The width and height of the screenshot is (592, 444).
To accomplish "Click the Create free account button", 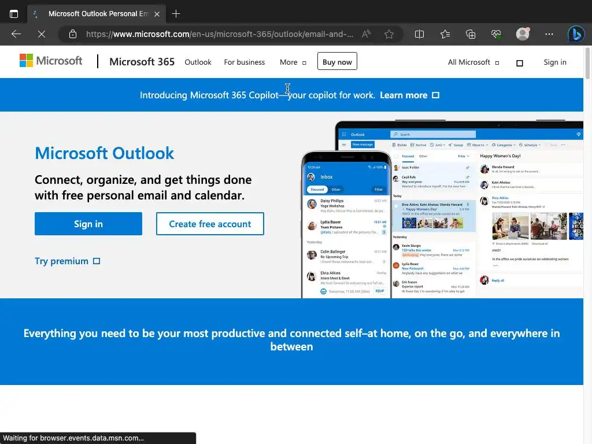I will (210, 224).
